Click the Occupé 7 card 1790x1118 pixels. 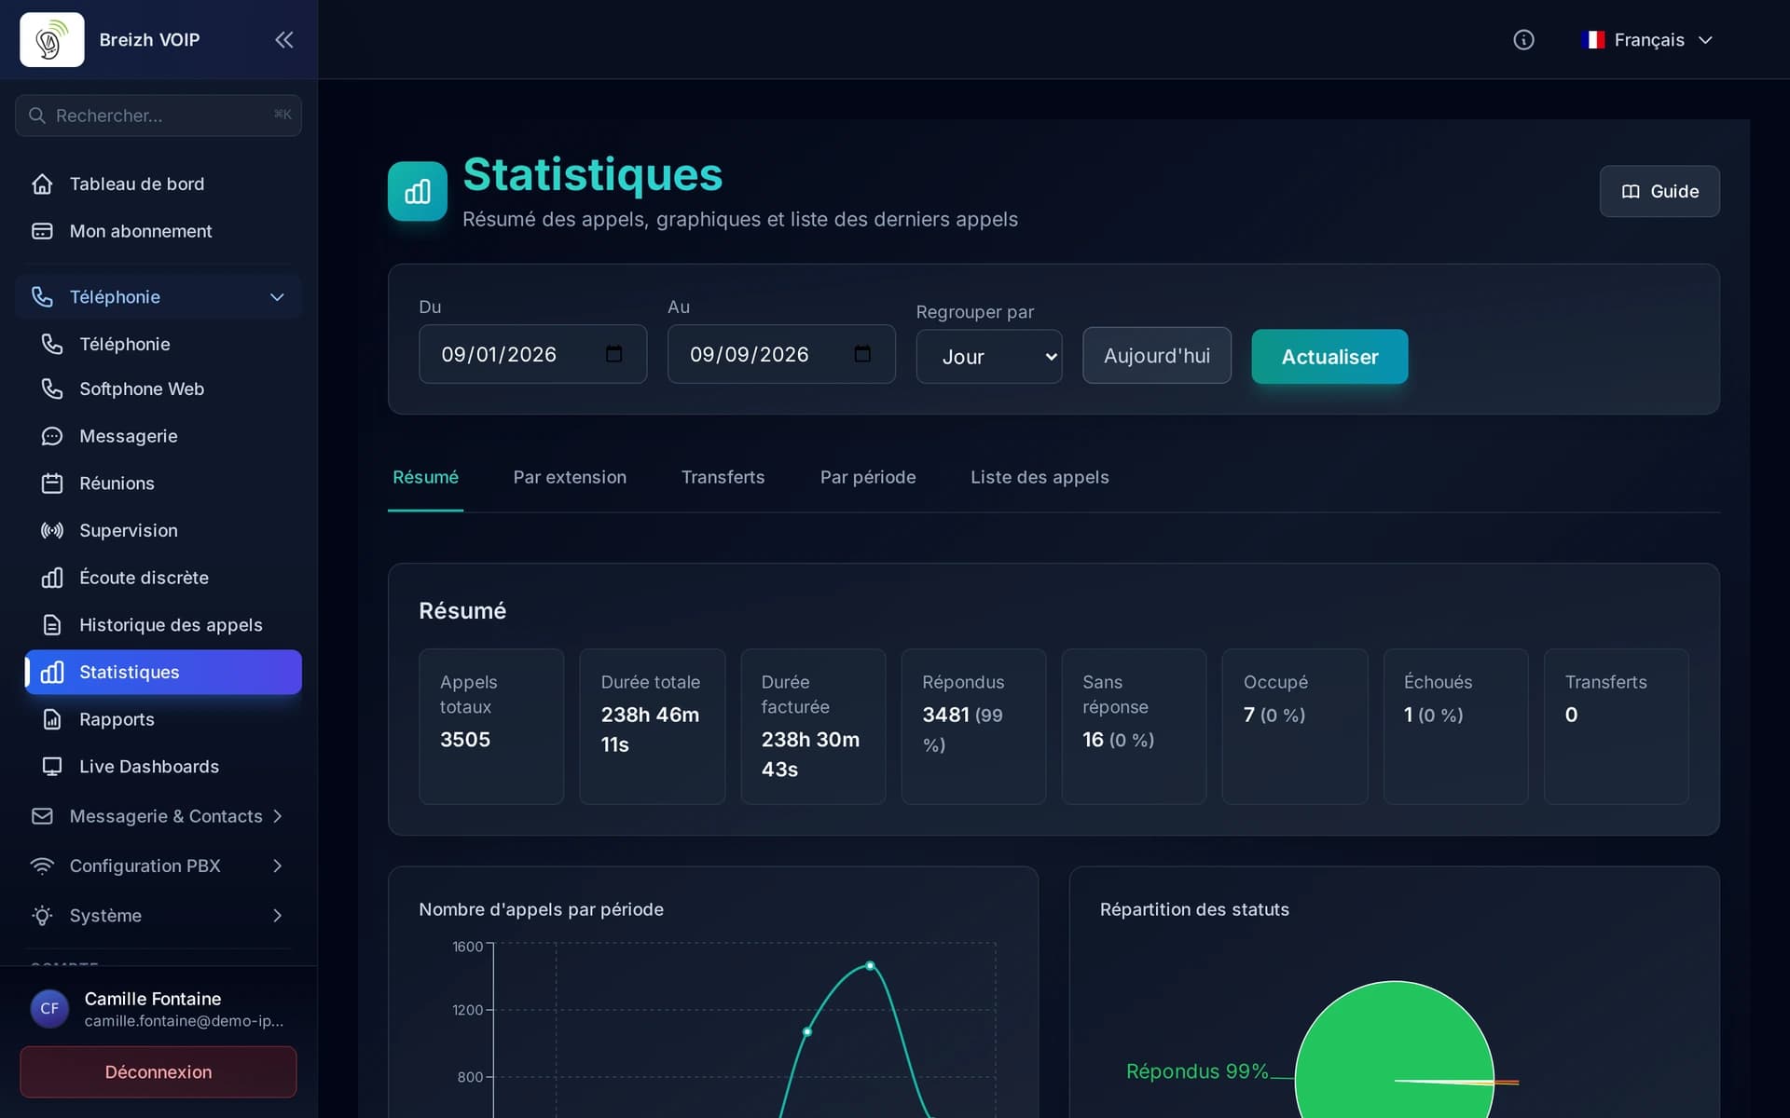pos(1295,727)
